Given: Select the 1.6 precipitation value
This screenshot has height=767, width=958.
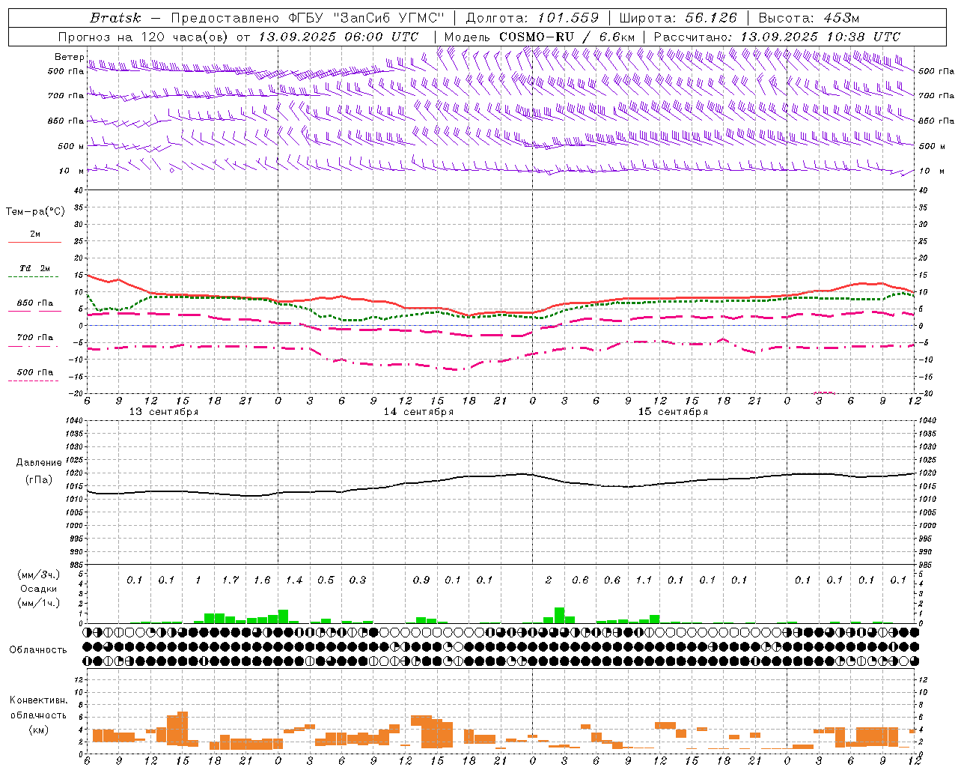Looking at the screenshot, I should tap(262, 580).
